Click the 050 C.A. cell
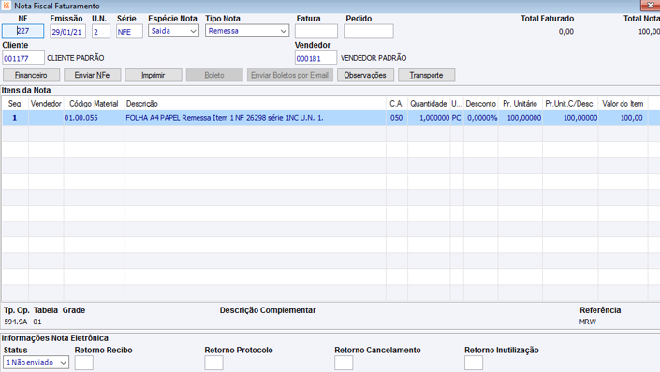This screenshot has width=660, height=372. click(397, 118)
